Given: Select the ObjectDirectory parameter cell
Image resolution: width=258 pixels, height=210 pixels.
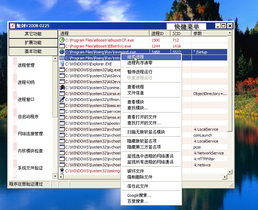Looking at the screenshot, I should point(209,94).
